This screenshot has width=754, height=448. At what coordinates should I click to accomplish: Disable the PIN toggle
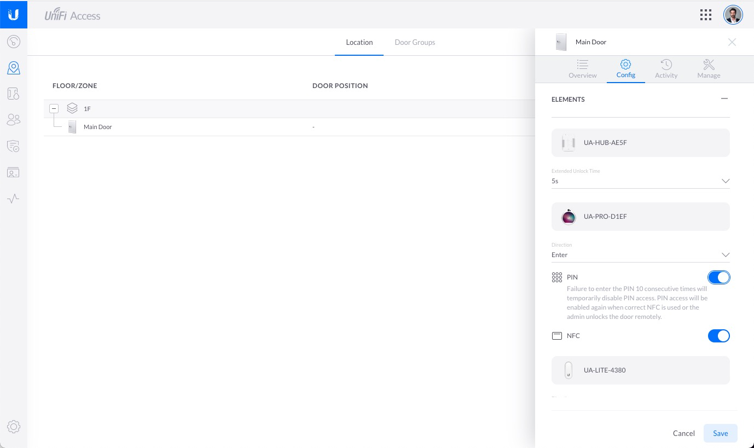click(x=718, y=277)
